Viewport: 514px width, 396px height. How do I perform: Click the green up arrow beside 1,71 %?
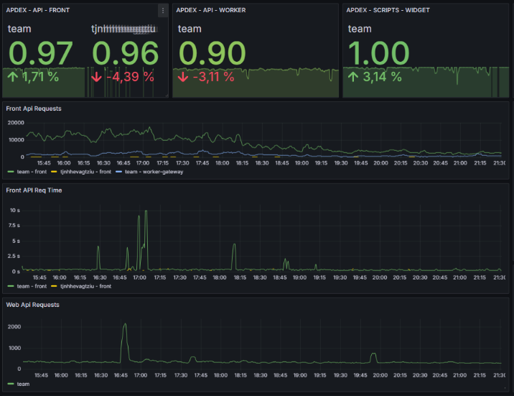pos(13,77)
